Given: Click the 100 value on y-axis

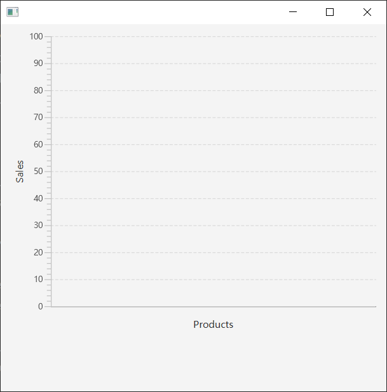Looking at the screenshot, I should 36,36.
